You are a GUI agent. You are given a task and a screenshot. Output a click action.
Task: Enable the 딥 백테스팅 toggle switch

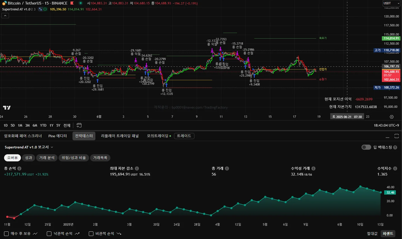[366, 147]
